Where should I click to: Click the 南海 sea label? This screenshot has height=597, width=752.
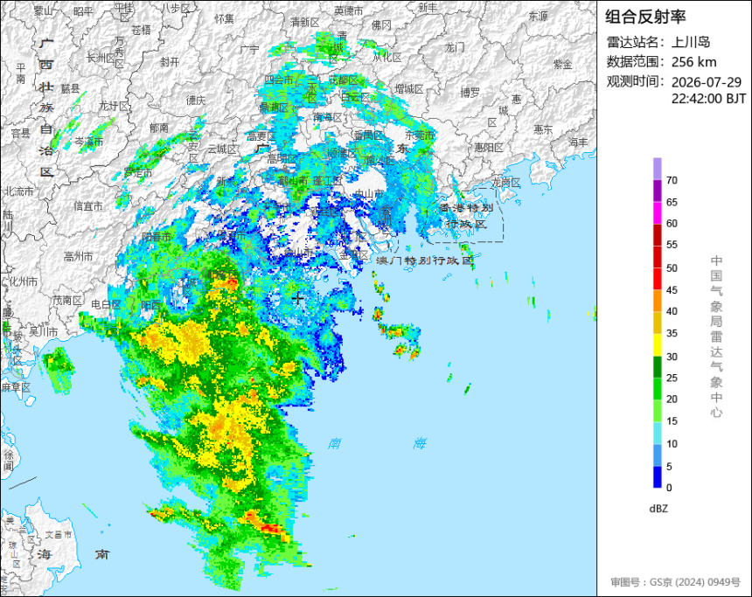click(x=377, y=444)
